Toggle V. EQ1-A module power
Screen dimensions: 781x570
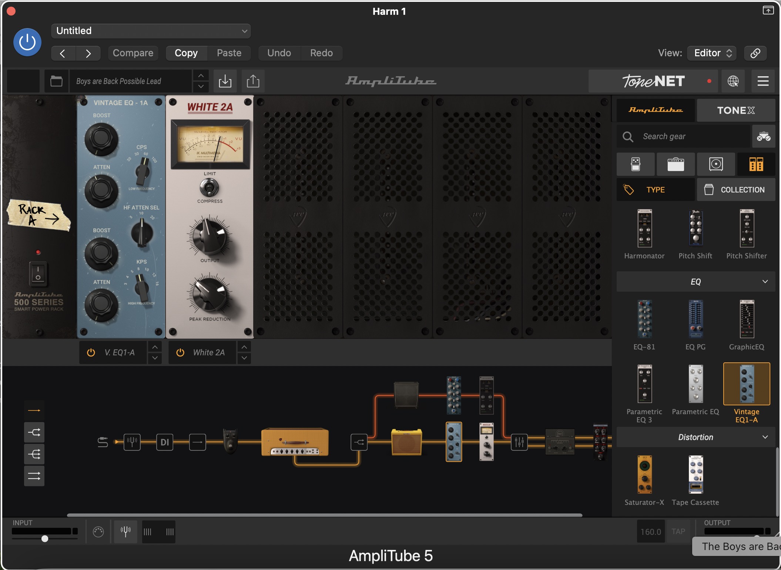click(x=91, y=353)
